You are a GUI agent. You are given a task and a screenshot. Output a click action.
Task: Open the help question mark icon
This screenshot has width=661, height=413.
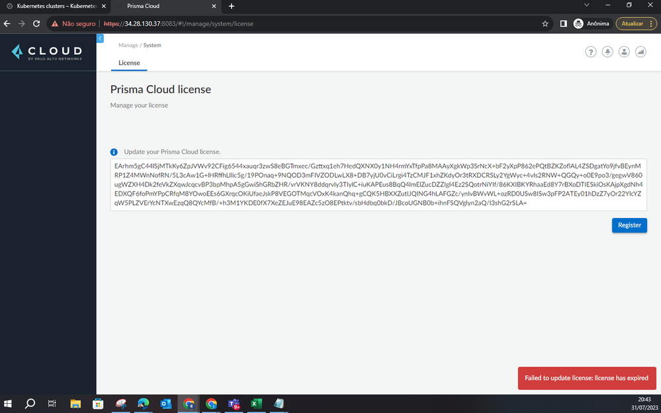[591, 52]
